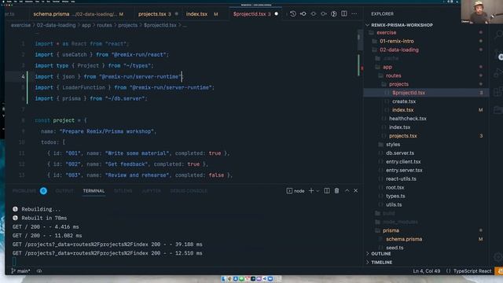Viewport: 503px width, 283px height.
Task: Open the DEBUG CONSOLE panel tab
Action: click(189, 191)
